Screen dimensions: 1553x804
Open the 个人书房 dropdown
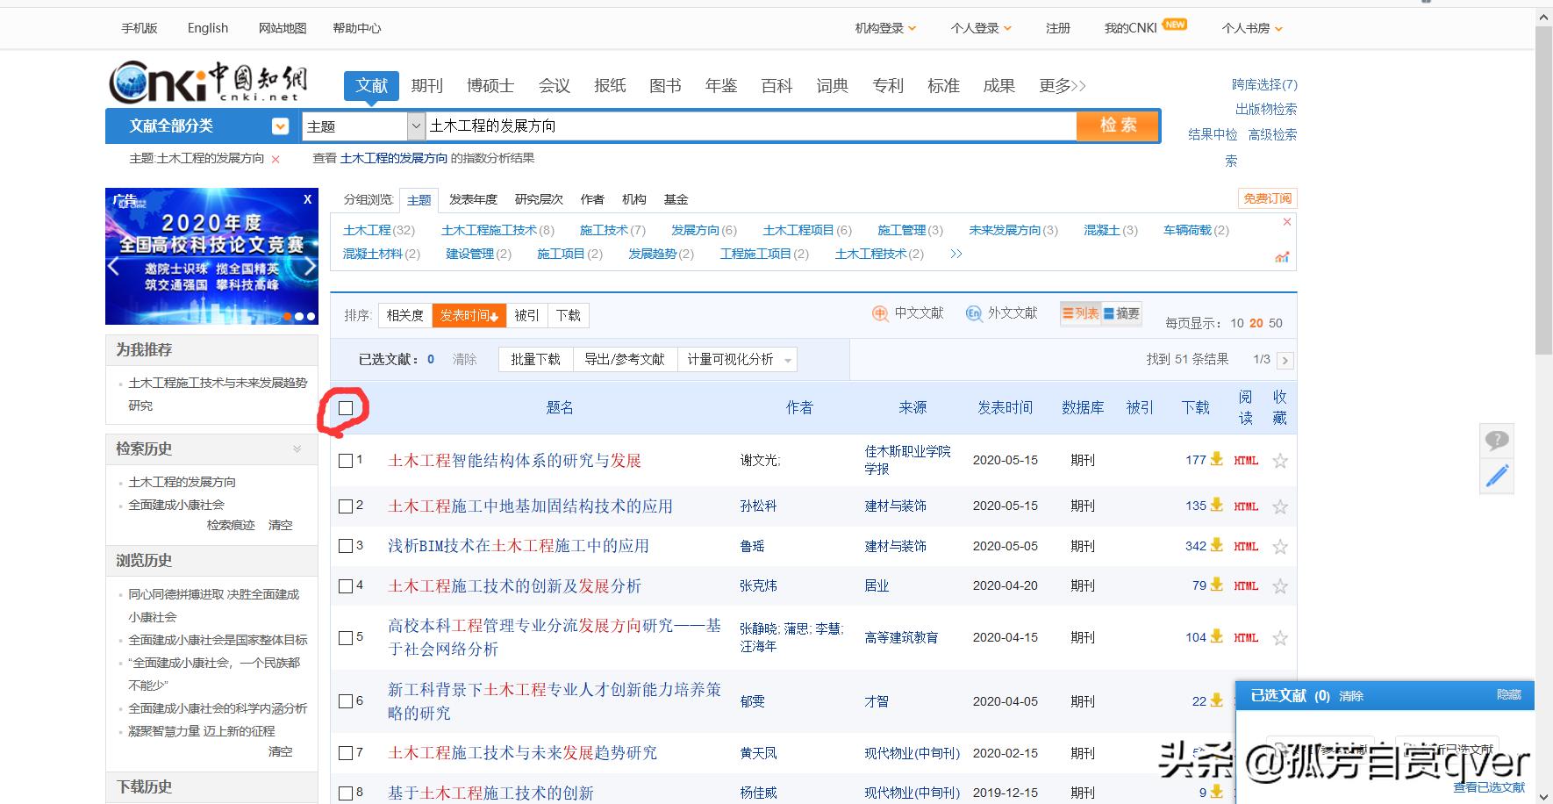1252,28
